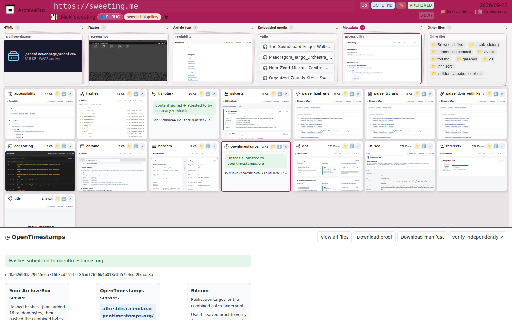Download icon on seo card
Screen dimensions: 512x320
424,146
